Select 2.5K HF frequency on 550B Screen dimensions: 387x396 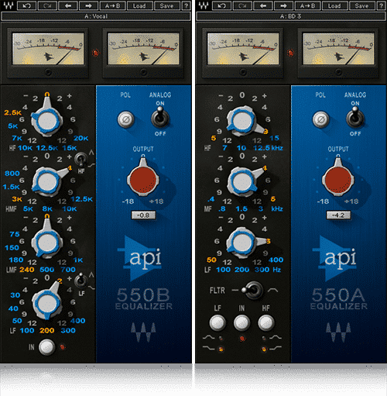12,112
